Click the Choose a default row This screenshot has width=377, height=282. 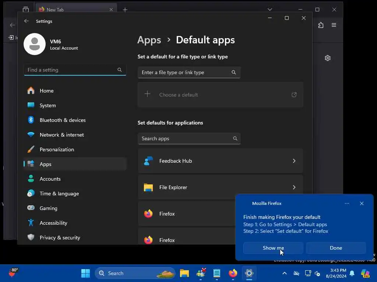tap(221, 95)
